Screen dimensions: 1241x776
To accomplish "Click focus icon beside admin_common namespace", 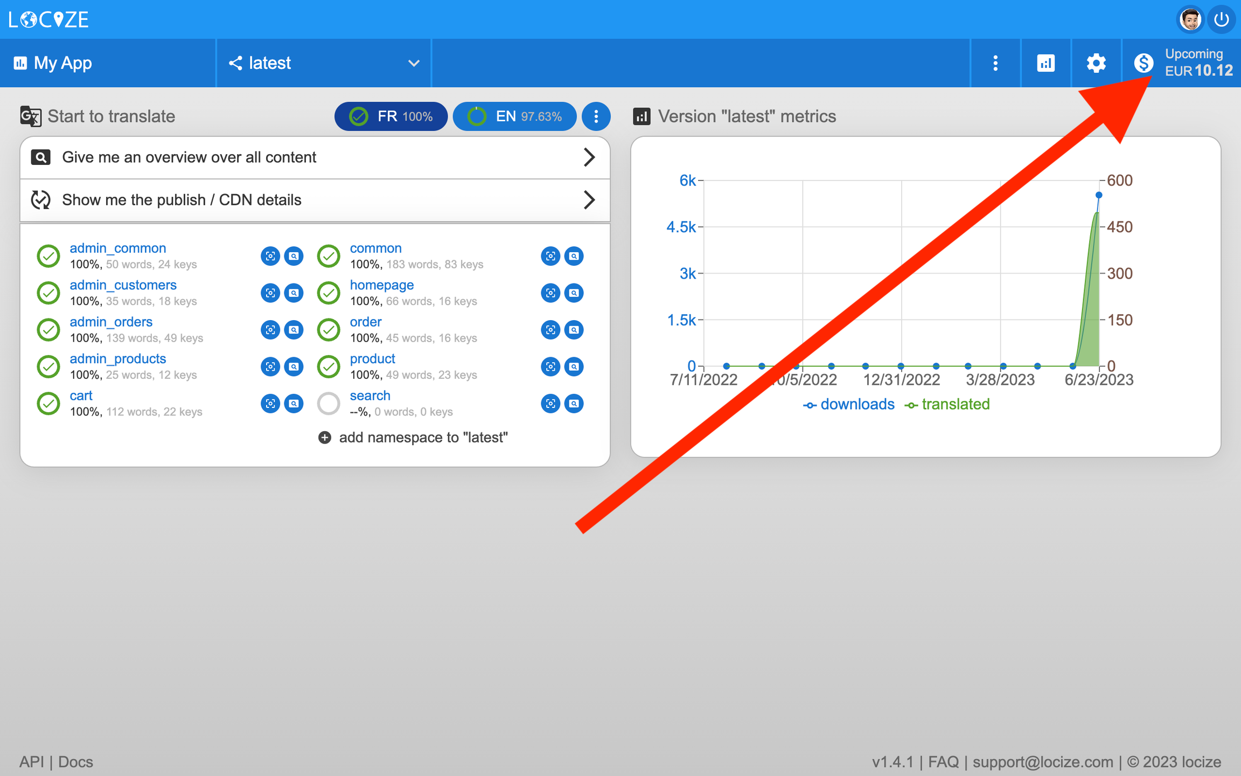I will pyautogui.click(x=270, y=256).
